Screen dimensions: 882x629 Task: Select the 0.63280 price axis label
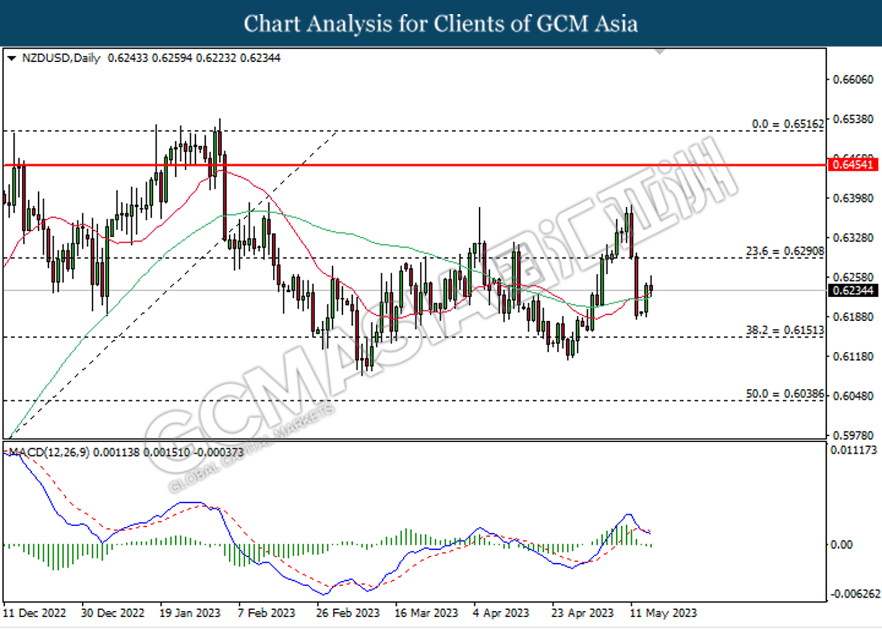(x=853, y=238)
